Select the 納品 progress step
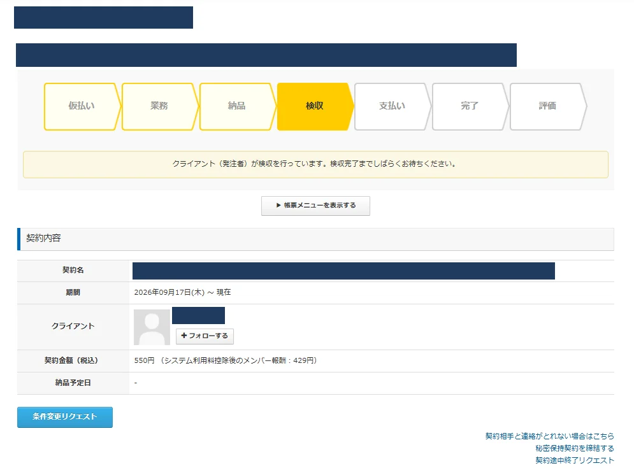 click(237, 106)
